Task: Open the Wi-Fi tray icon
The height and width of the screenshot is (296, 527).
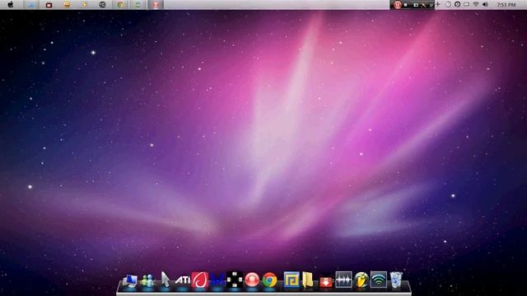Action: [476, 4]
